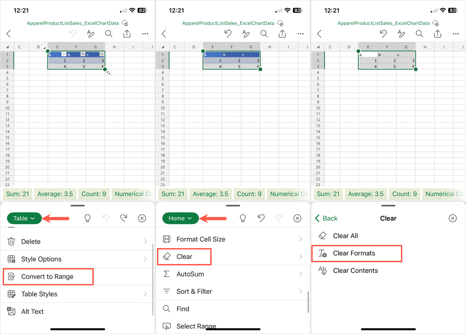Open the Home ribbon dropdown

(x=180, y=218)
